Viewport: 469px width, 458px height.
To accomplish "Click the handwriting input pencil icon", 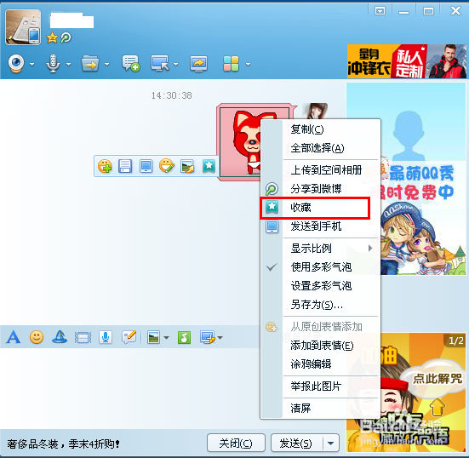I will click(x=129, y=337).
